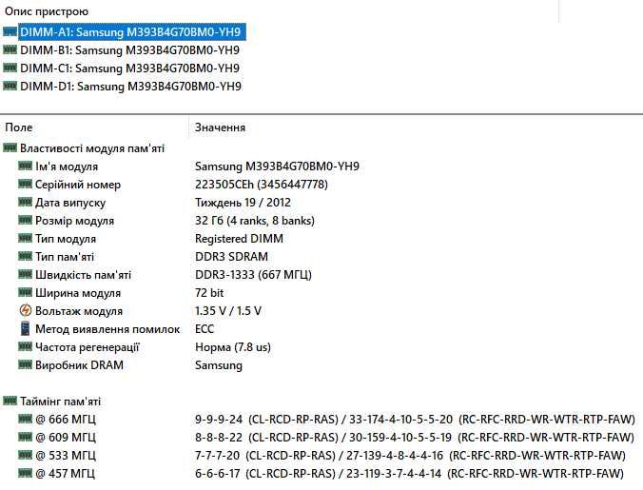Click the memory chip icon beside DIMM-C1
Viewport: 643px width, 490px height.
coord(10,68)
